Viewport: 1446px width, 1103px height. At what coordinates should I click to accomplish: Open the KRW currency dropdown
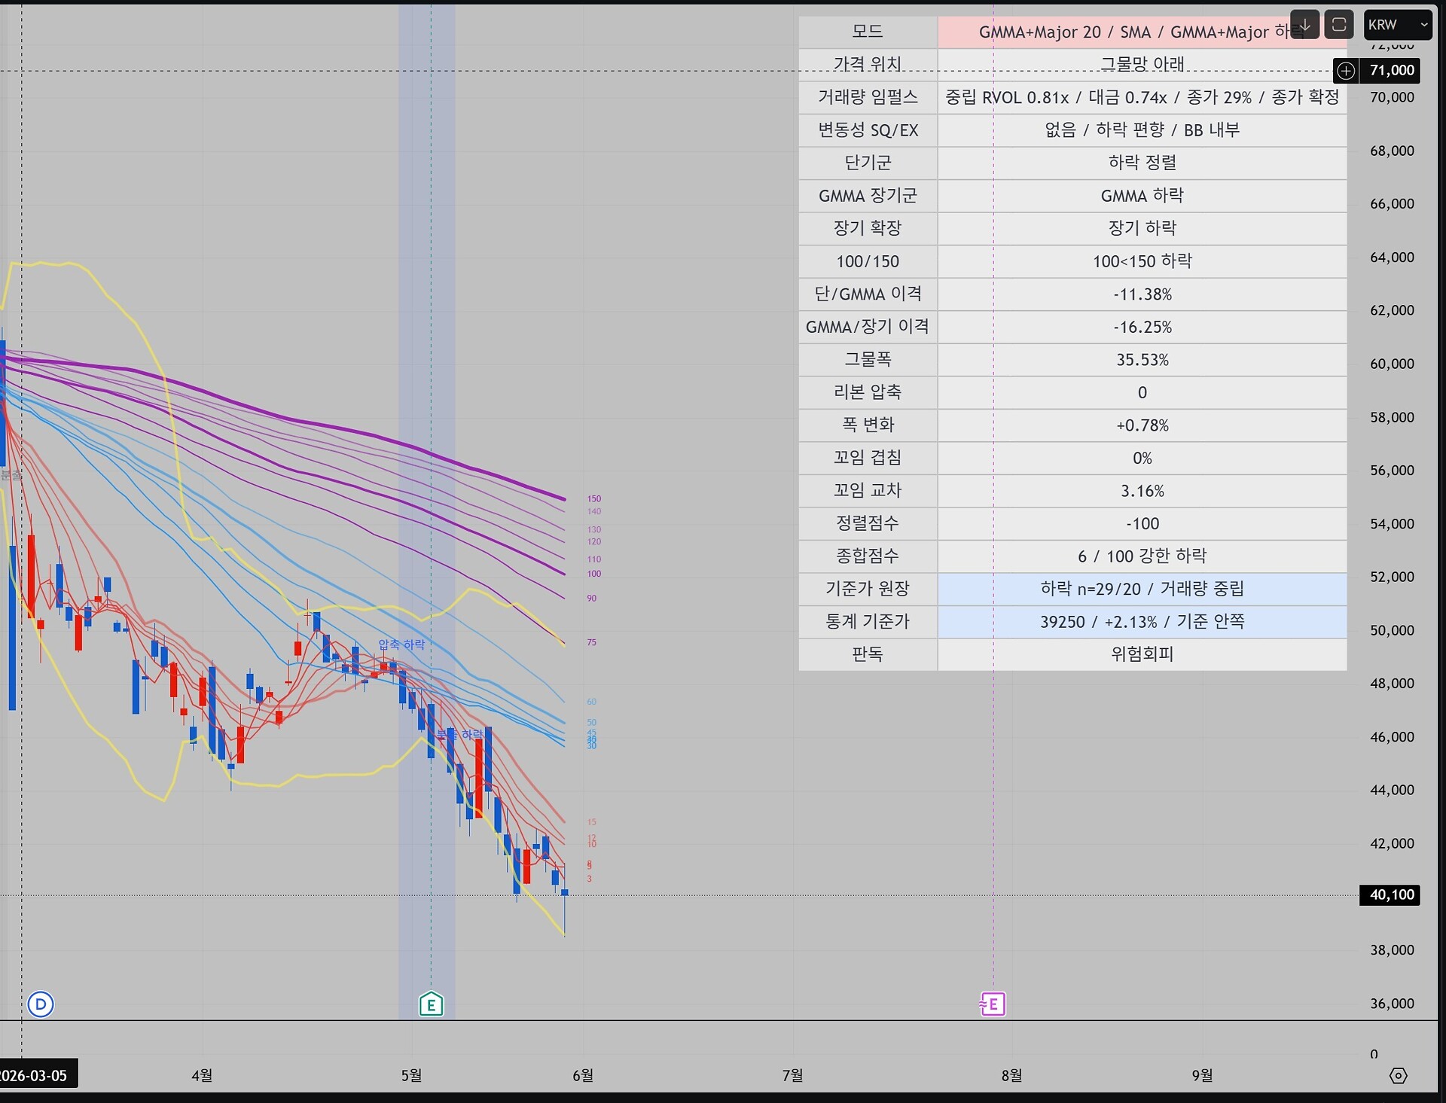[1398, 25]
